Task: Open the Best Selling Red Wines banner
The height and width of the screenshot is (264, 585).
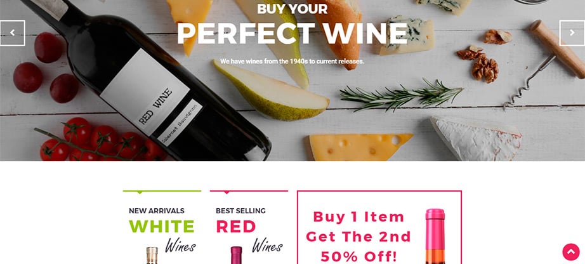Action: [x=249, y=227]
